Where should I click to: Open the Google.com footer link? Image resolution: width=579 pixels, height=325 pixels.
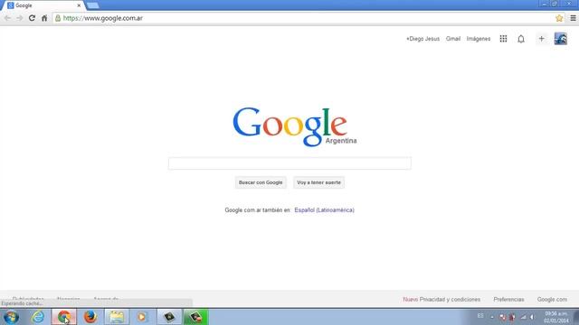(552, 299)
